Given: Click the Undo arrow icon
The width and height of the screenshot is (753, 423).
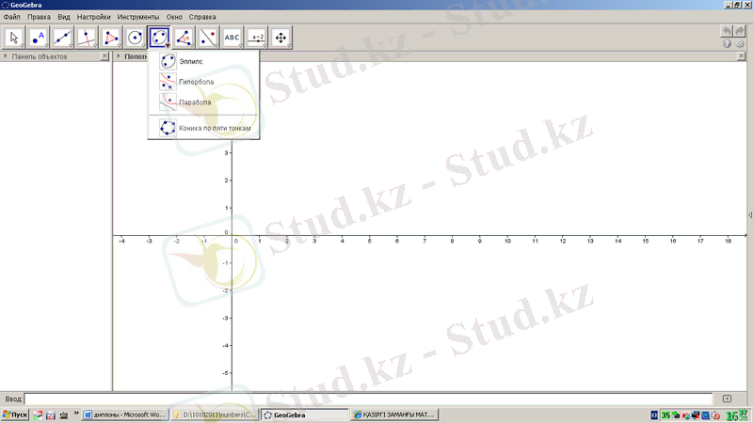Looking at the screenshot, I should (727, 31).
